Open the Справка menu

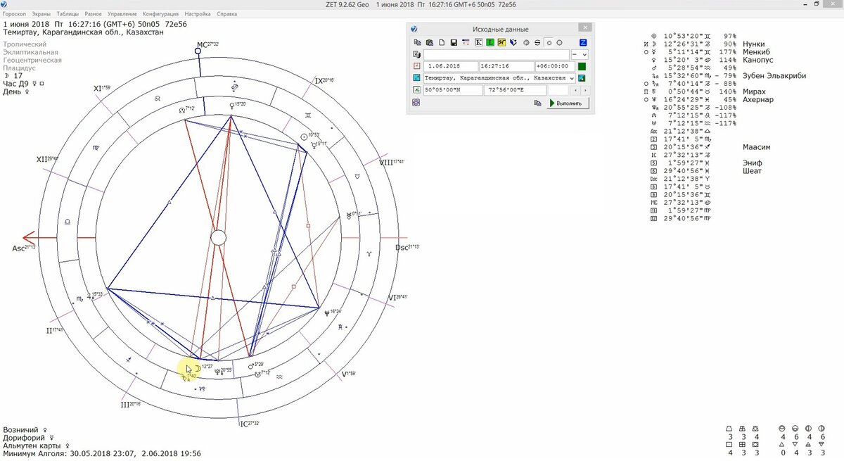pos(226,13)
